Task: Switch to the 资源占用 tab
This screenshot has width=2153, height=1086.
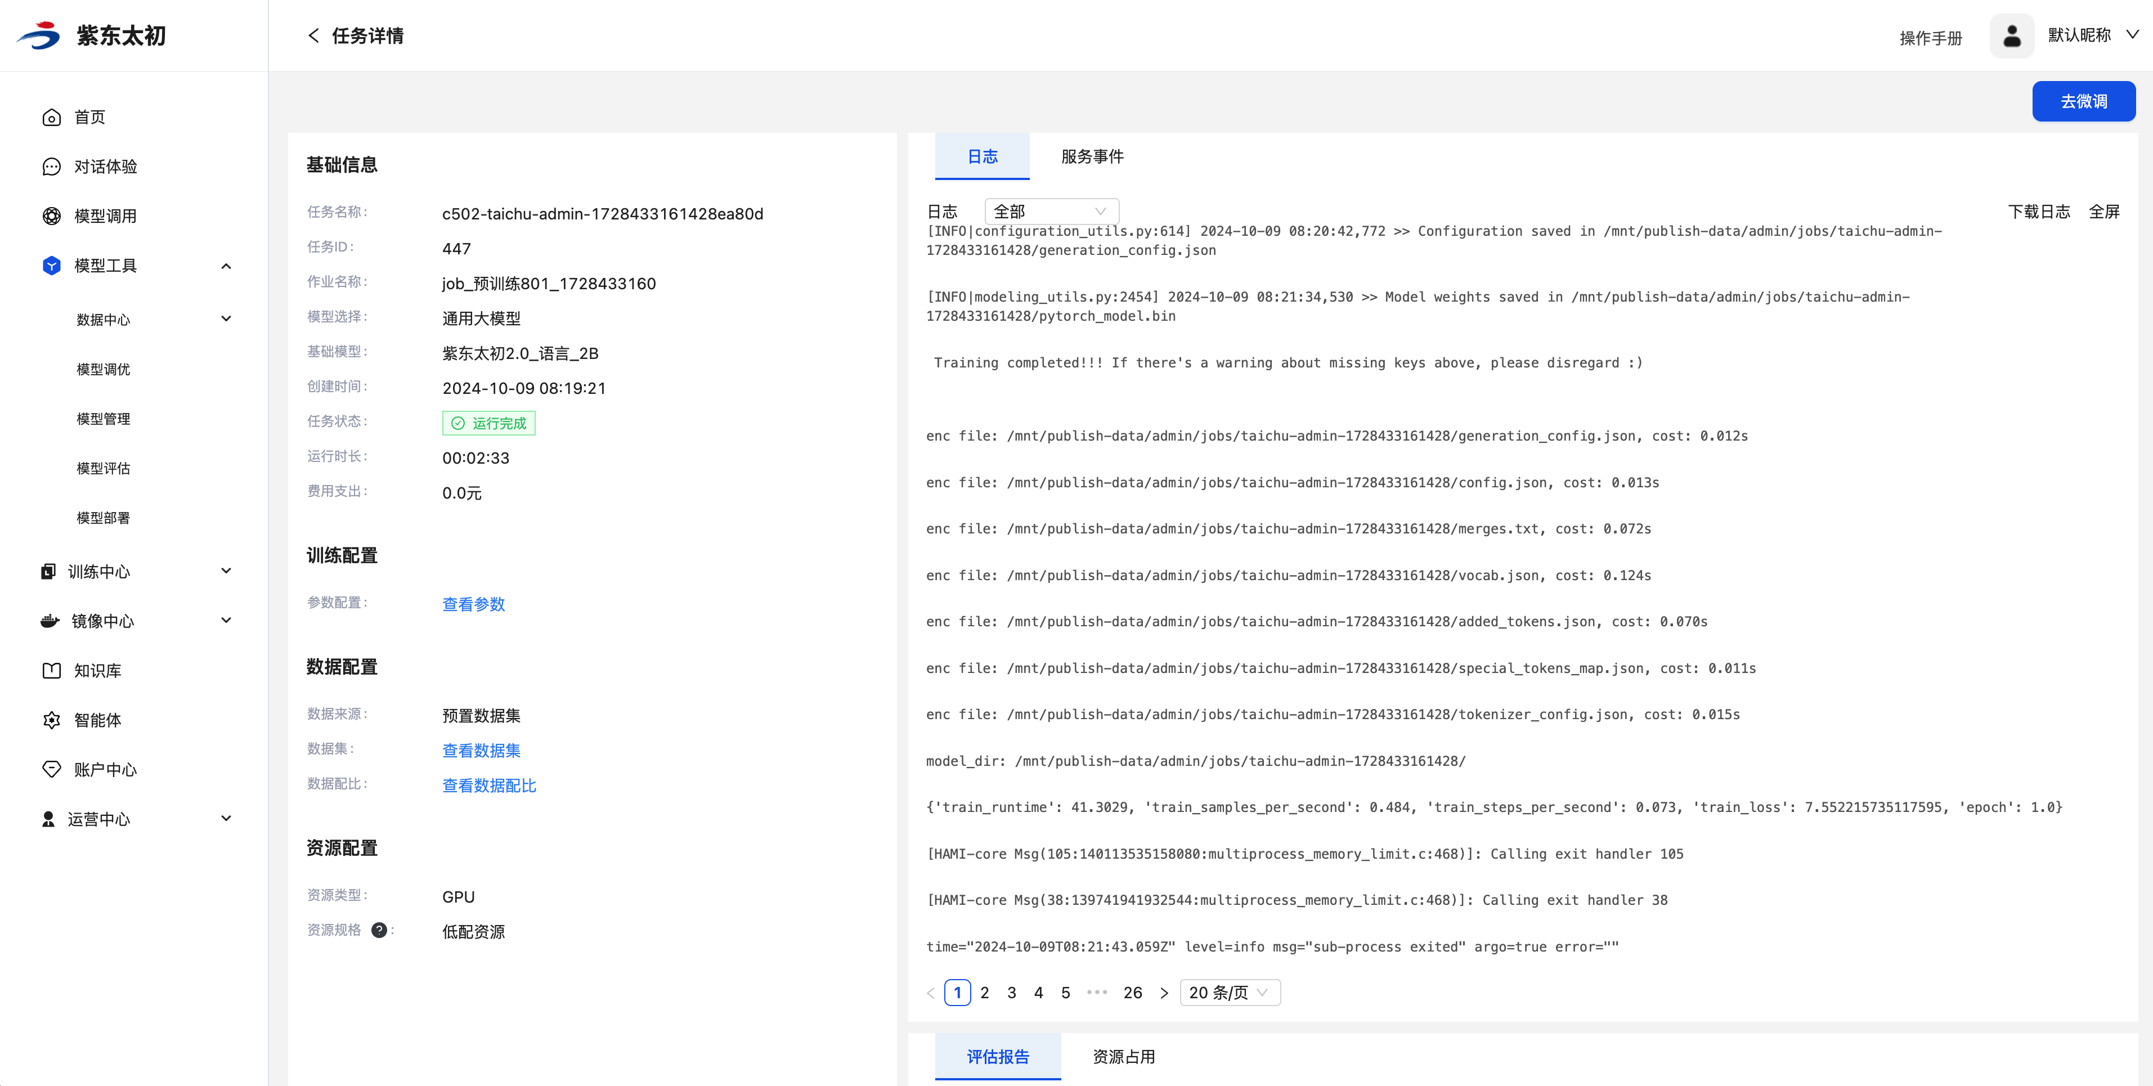Action: (x=1123, y=1057)
